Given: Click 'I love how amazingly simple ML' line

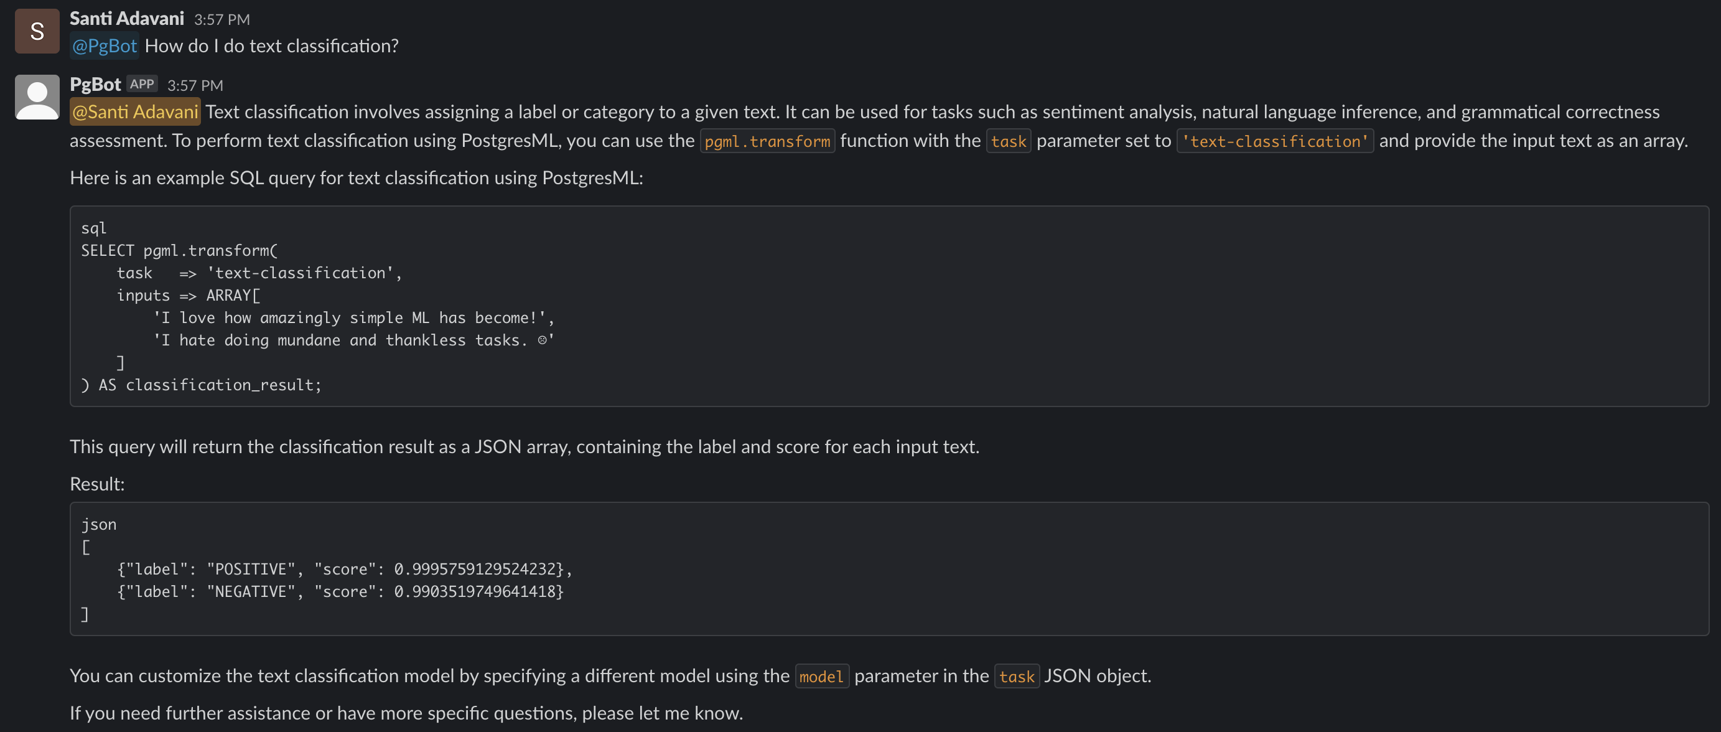Looking at the screenshot, I should click(353, 317).
